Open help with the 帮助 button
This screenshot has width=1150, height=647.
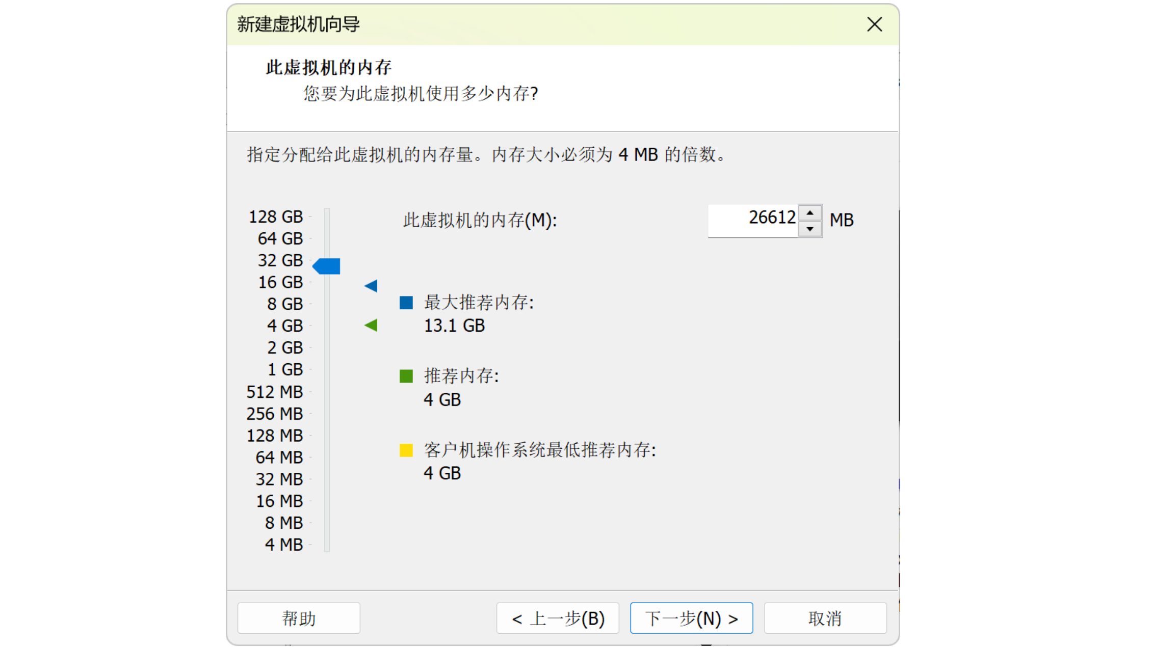coord(299,618)
